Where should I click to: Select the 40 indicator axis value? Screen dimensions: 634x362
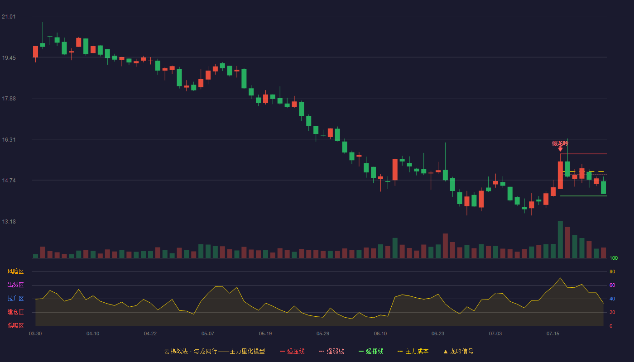(x=612, y=299)
